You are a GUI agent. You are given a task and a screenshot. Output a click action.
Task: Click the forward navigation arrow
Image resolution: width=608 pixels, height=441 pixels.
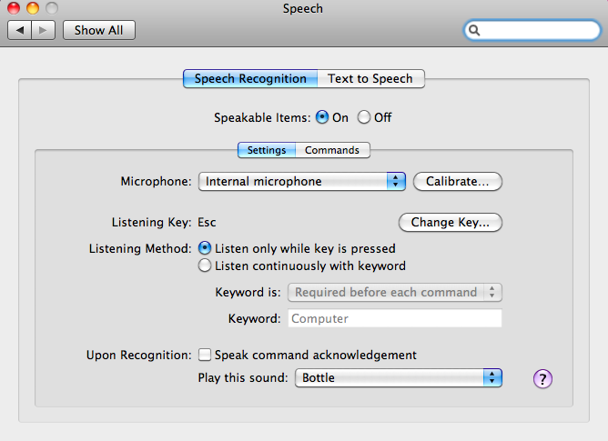click(x=44, y=30)
